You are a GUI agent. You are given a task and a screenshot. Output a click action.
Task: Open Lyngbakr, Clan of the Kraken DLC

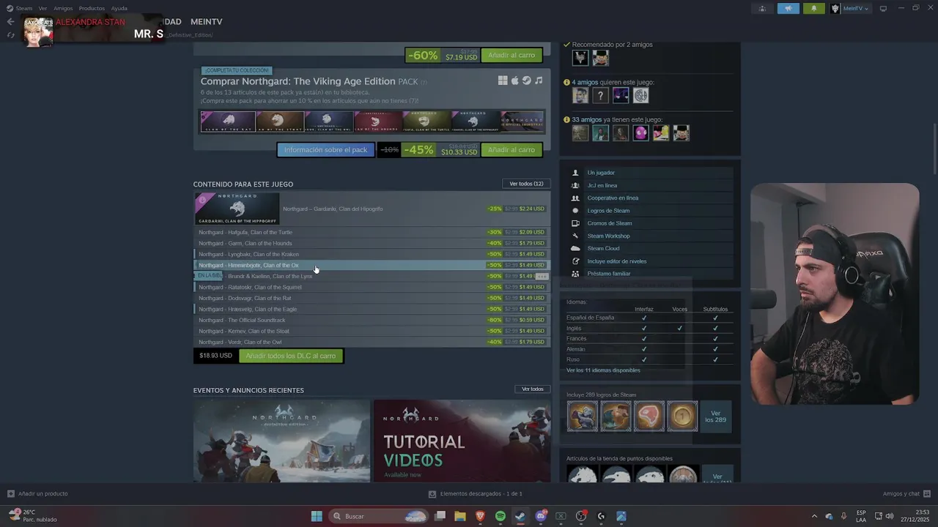tap(372, 254)
